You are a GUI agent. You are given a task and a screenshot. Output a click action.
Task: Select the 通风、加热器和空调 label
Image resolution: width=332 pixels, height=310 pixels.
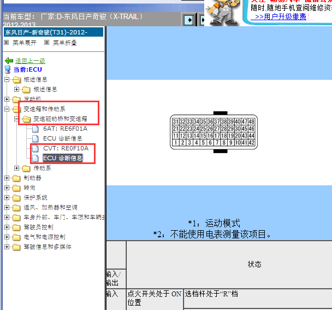[50, 207]
